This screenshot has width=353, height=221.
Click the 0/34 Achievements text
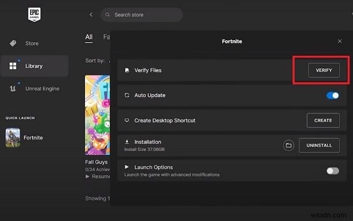pyautogui.click(x=98, y=169)
